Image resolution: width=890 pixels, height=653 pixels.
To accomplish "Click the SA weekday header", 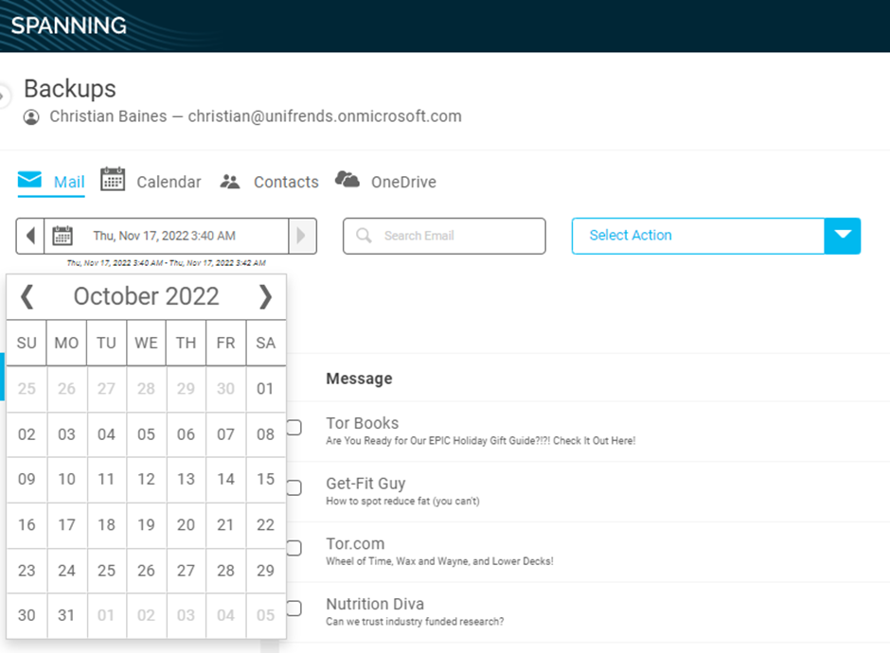I will click(265, 343).
